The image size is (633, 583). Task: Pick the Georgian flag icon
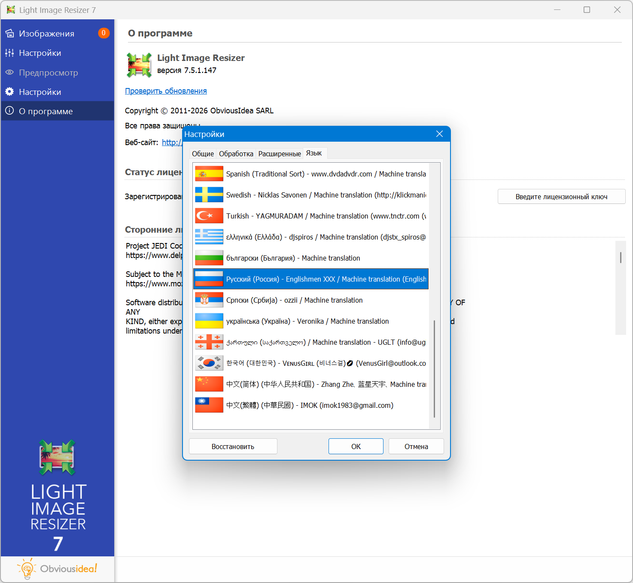click(x=209, y=342)
